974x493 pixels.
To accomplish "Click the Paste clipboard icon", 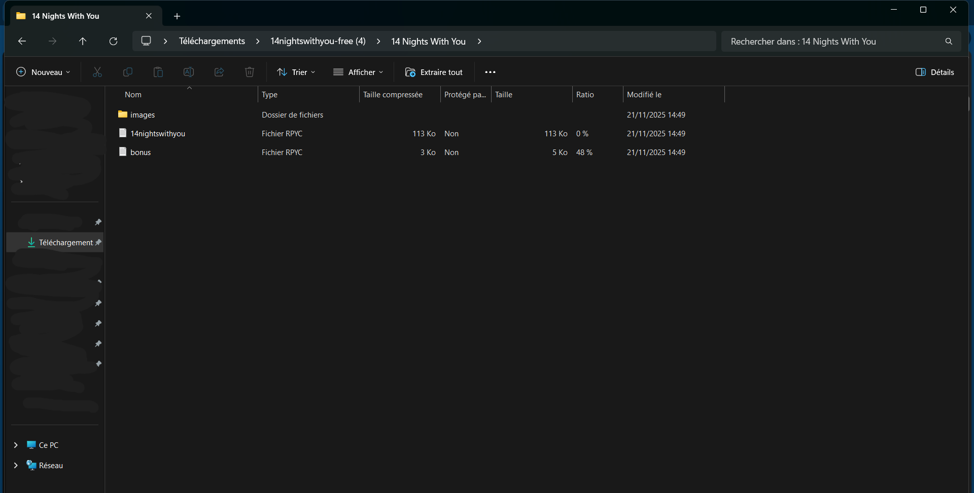I will pyautogui.click(x=158, y=72).
